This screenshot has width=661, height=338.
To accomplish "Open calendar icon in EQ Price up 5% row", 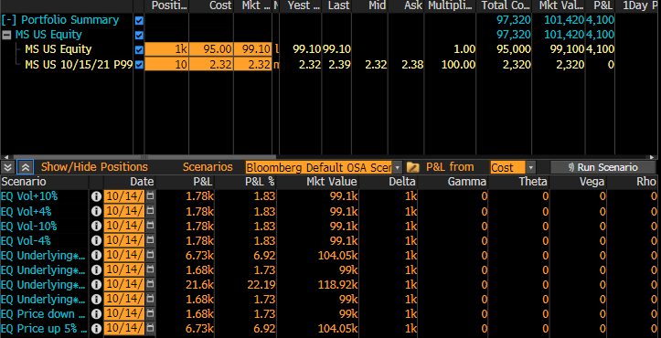I will pyautogui.click(x=150, y=329).
